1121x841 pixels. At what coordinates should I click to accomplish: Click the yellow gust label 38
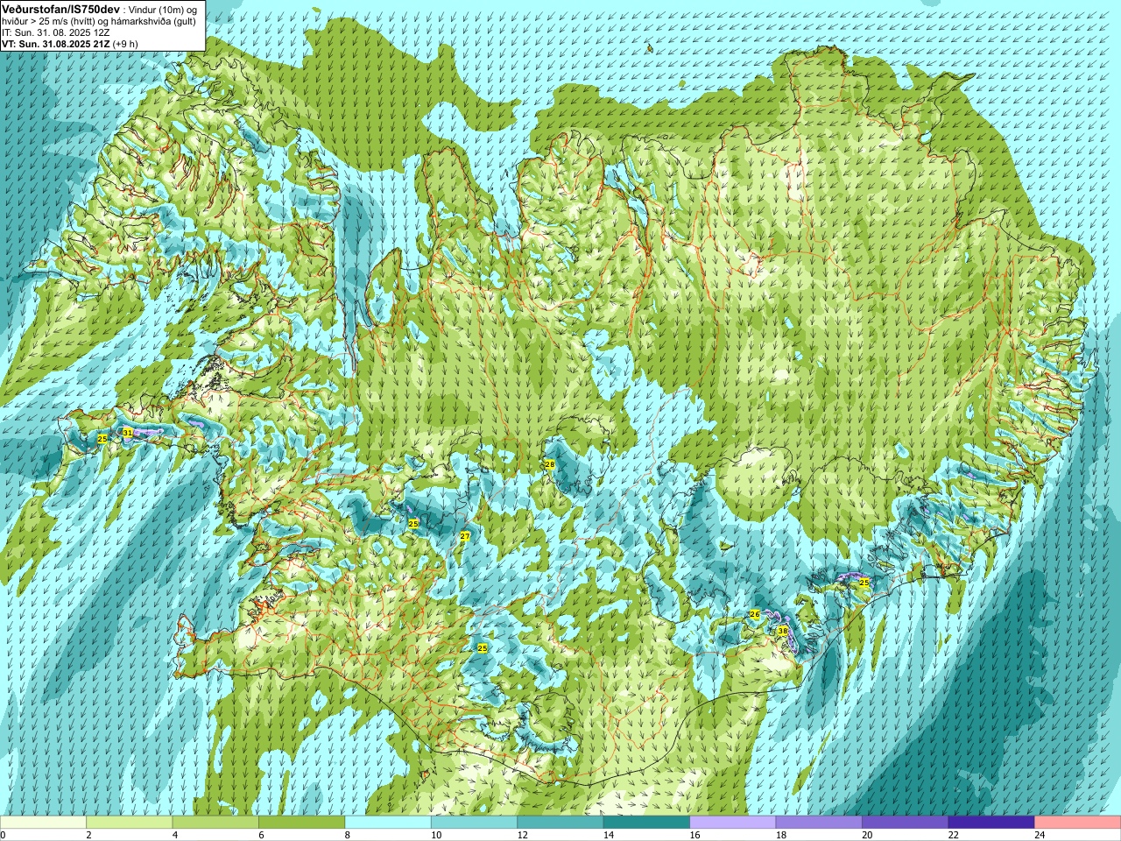pyautogui.click(x=782, y=631)
